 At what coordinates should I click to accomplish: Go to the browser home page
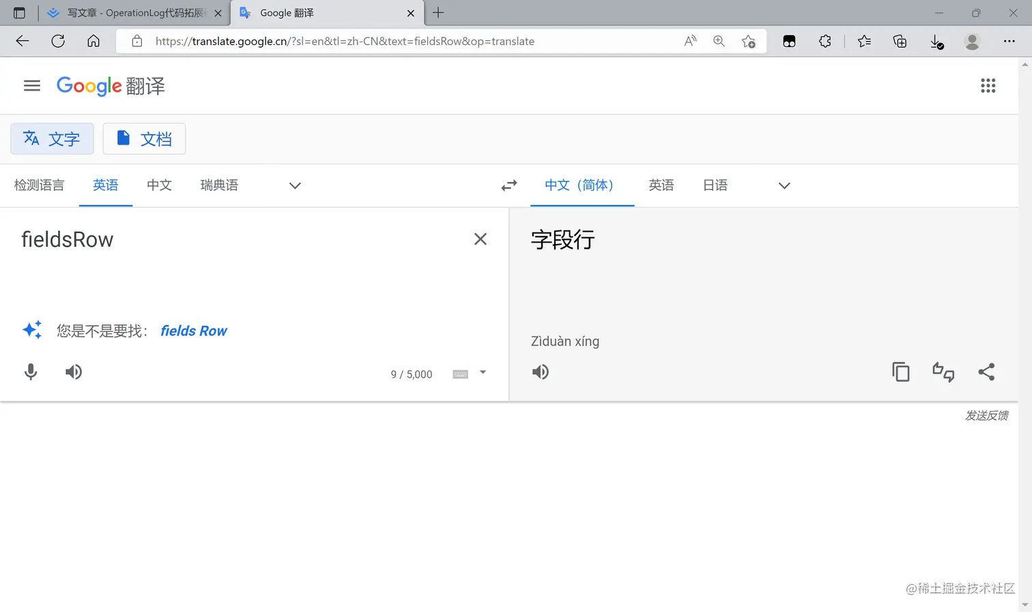pos(94,41)
